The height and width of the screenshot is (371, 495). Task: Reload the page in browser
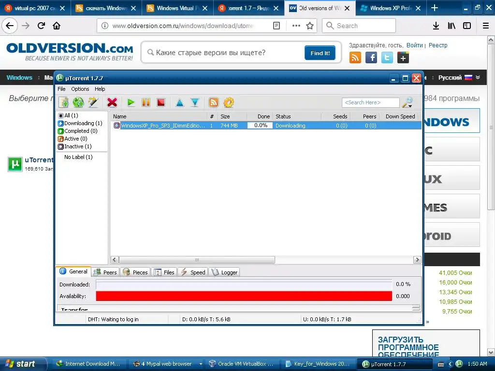click(x=42, y=26)
